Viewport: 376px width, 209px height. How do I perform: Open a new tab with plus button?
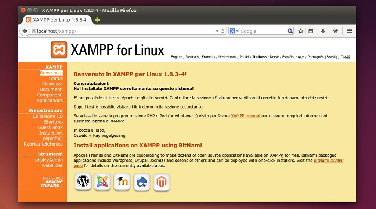tap(97, 20)
